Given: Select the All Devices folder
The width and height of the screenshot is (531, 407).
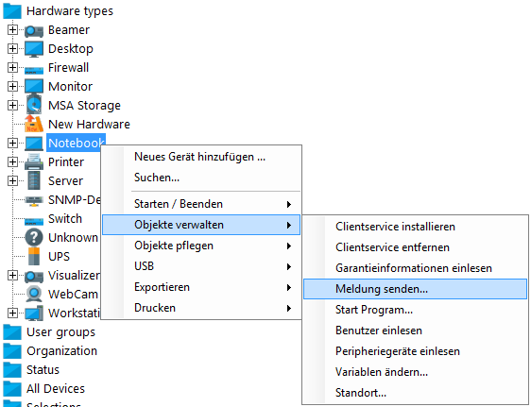Looking at the screenshot, I should point(44,388).
